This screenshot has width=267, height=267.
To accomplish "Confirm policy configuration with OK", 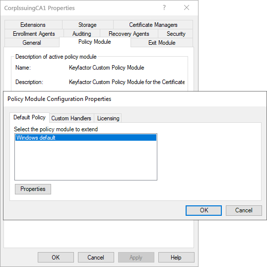I will coord(203,210).
